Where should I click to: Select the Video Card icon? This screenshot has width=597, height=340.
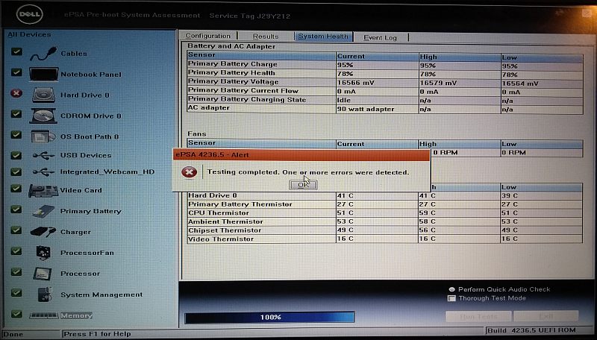(x=43, y=190)
